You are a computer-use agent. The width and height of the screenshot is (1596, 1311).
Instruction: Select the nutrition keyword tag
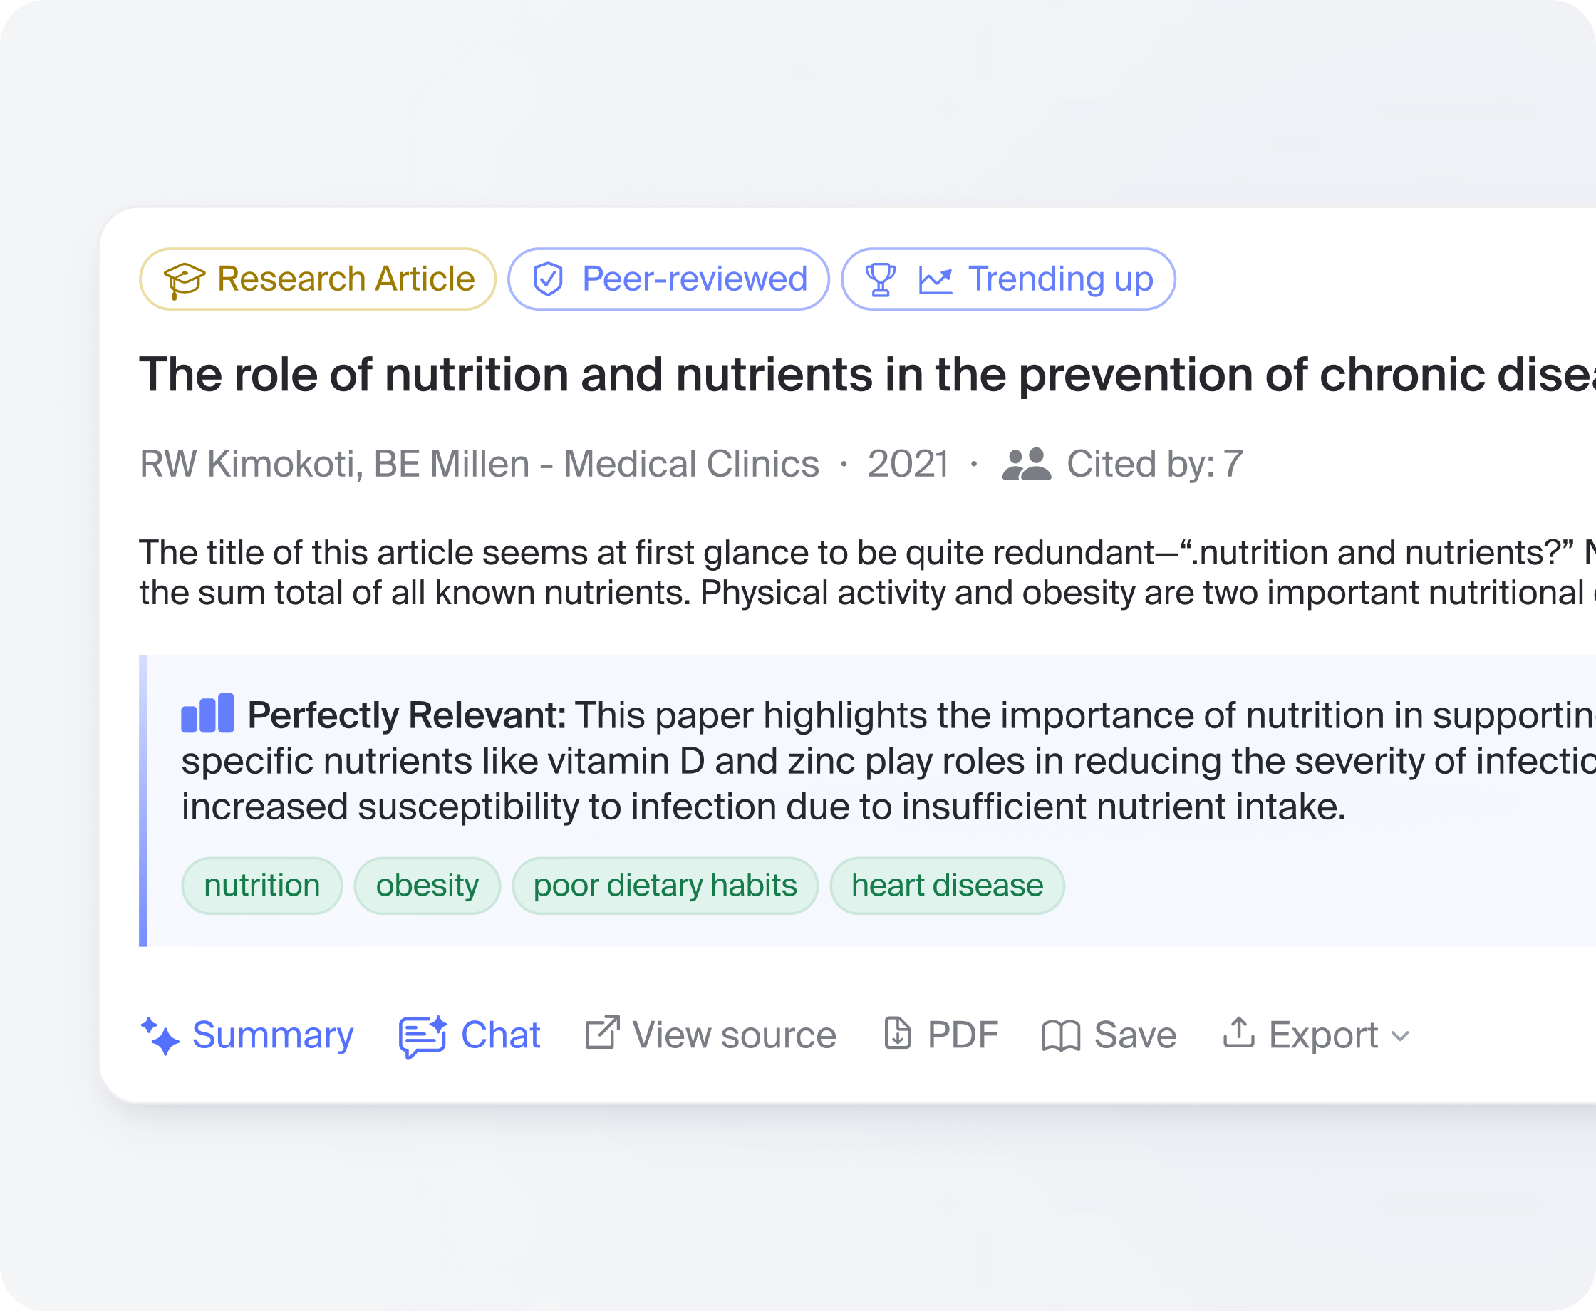click(x=262, y=885)
